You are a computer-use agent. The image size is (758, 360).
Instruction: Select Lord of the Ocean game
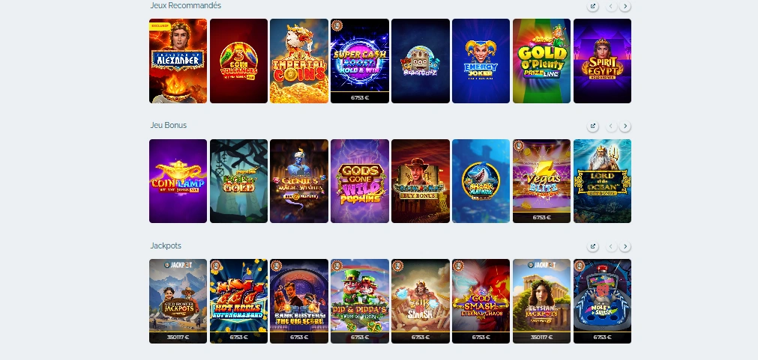[602, 181]
